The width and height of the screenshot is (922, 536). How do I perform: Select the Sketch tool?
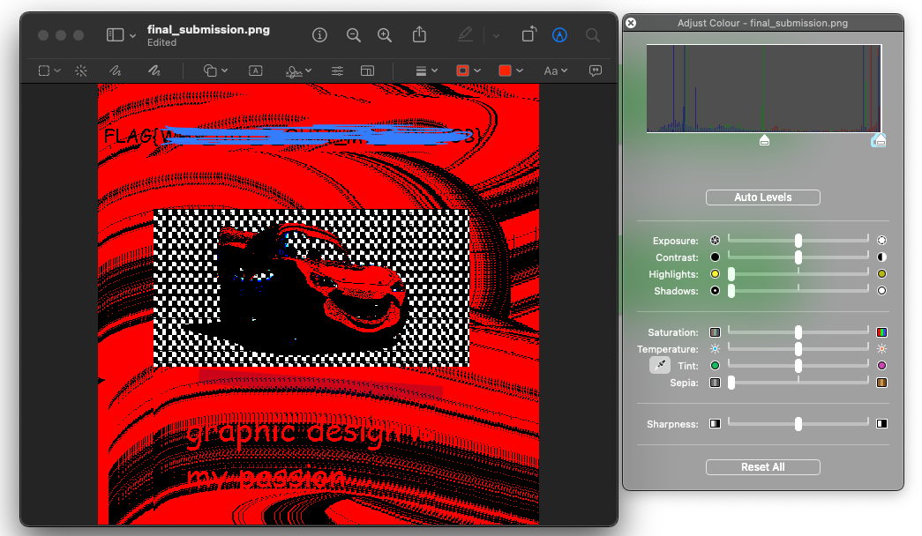116,71
